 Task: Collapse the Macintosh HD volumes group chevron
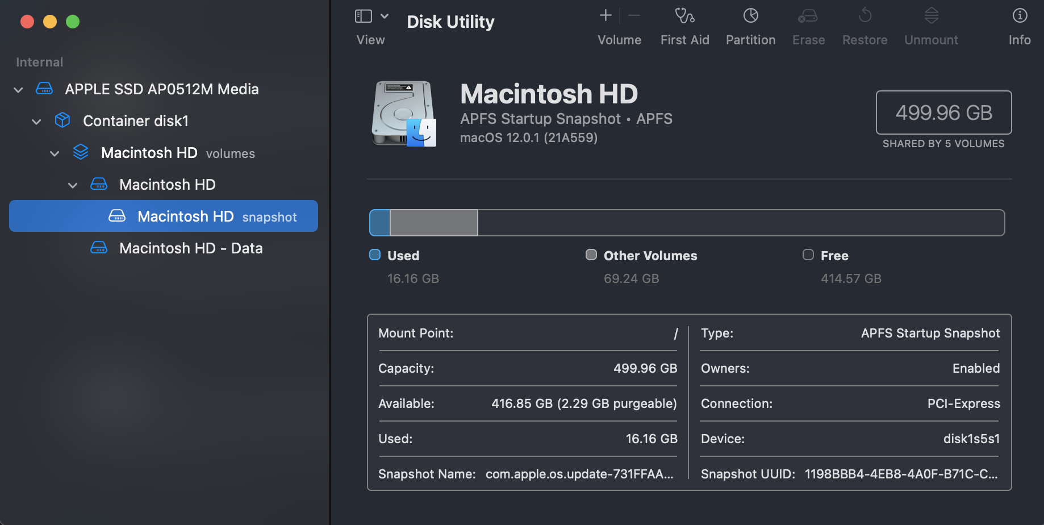click(x=55, y=153)
